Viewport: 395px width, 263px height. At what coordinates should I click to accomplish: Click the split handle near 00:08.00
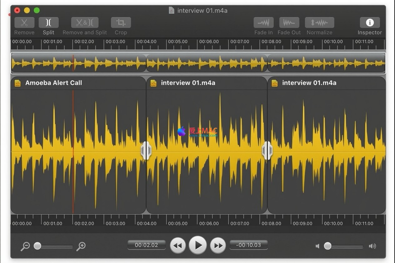pyautogui.click(x=267, y=151)
